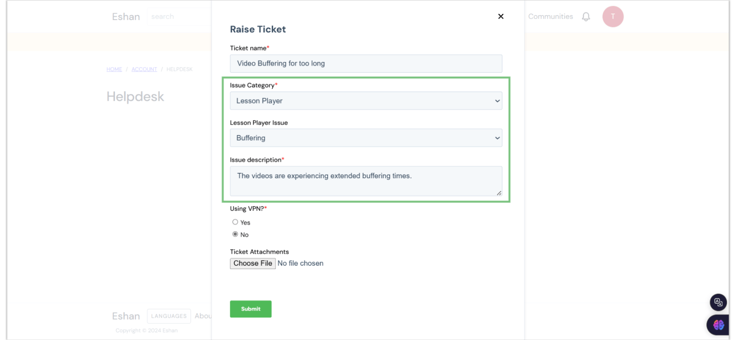Expand the Issue Category dropdown
Viewport: 736px width, 340px height.
[365, 101]
